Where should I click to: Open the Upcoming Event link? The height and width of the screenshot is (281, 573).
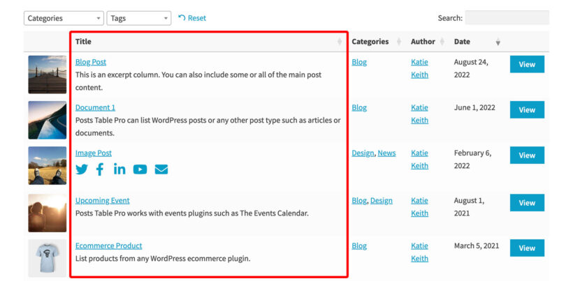(x=102, y=201)
